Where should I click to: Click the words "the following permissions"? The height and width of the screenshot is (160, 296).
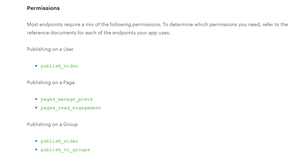point(131,24)
